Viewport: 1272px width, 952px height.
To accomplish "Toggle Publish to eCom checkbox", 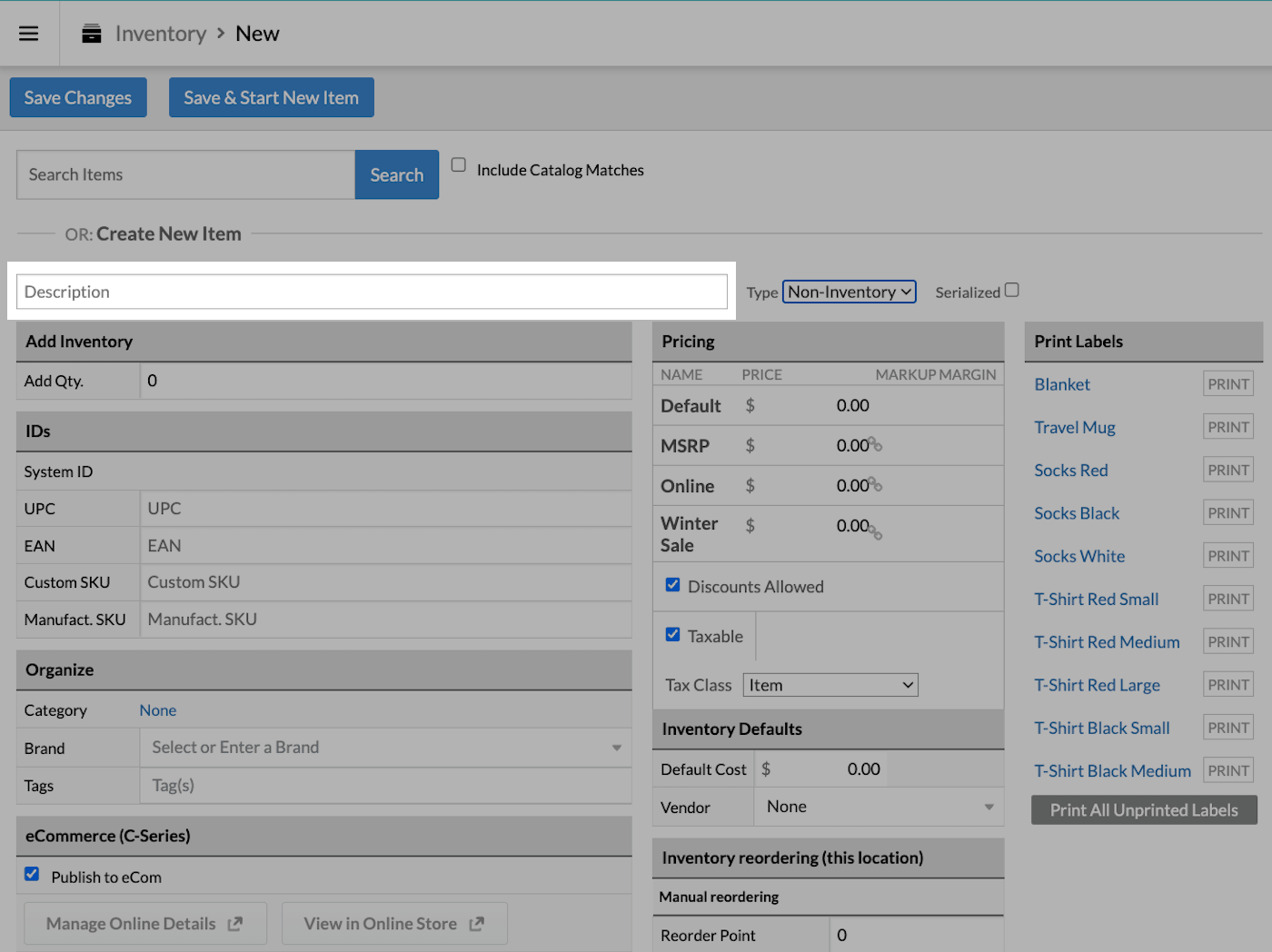I will point(32,874).
